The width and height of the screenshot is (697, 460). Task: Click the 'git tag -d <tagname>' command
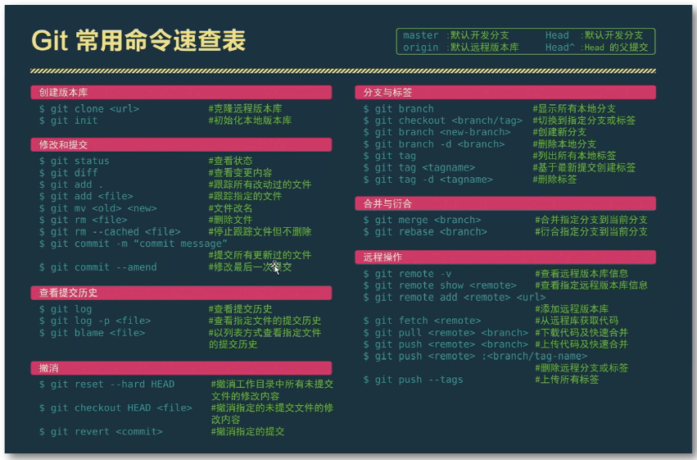pyautogui.click(x=428, y=180)
